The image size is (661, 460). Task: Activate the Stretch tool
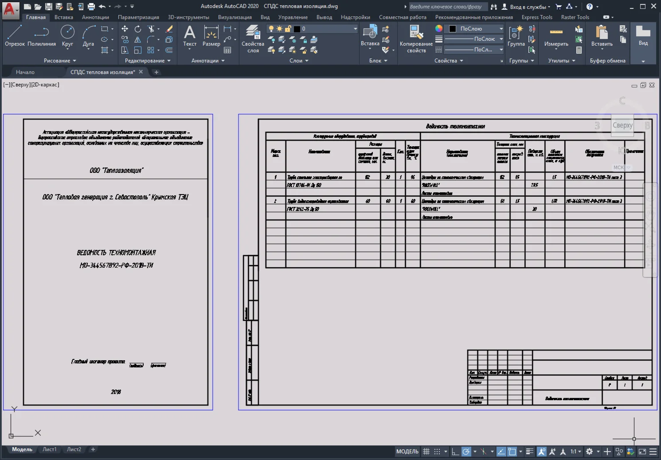tap(125, 50)
